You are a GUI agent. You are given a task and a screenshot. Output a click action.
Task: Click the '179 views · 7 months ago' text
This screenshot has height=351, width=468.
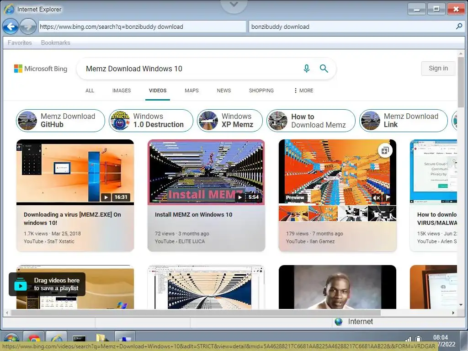click(x=314, y=234)
